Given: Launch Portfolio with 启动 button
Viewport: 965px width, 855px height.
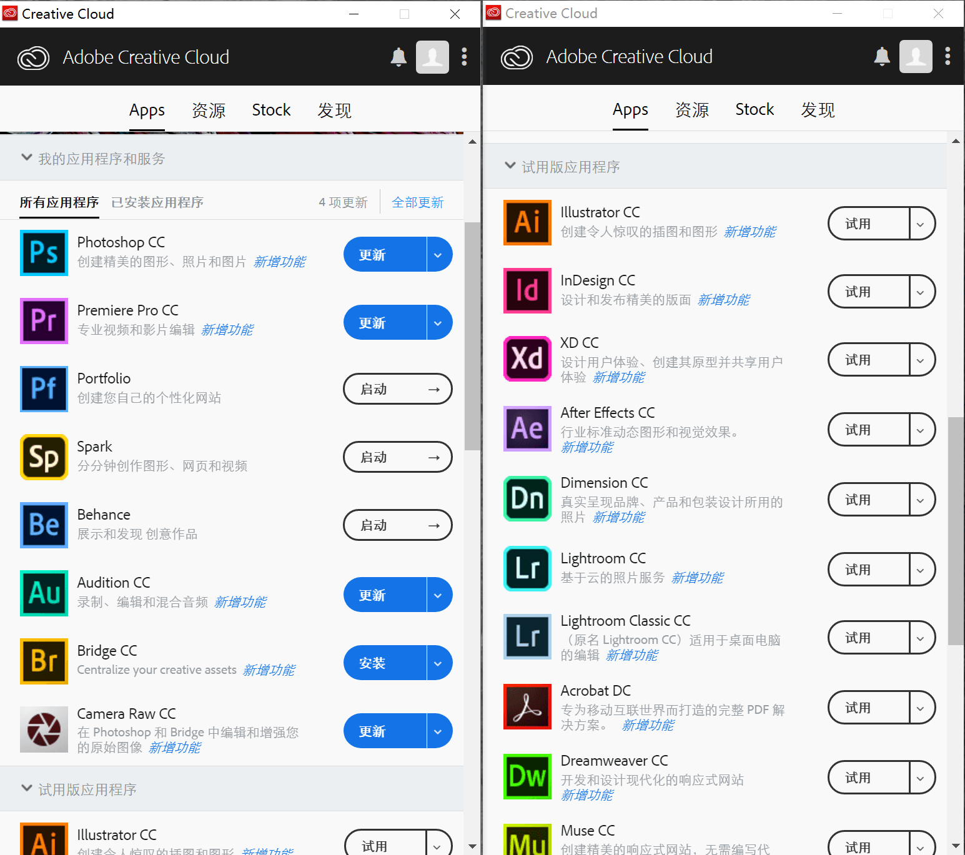Looking at the screenshot, I should (x=397, y=389).
